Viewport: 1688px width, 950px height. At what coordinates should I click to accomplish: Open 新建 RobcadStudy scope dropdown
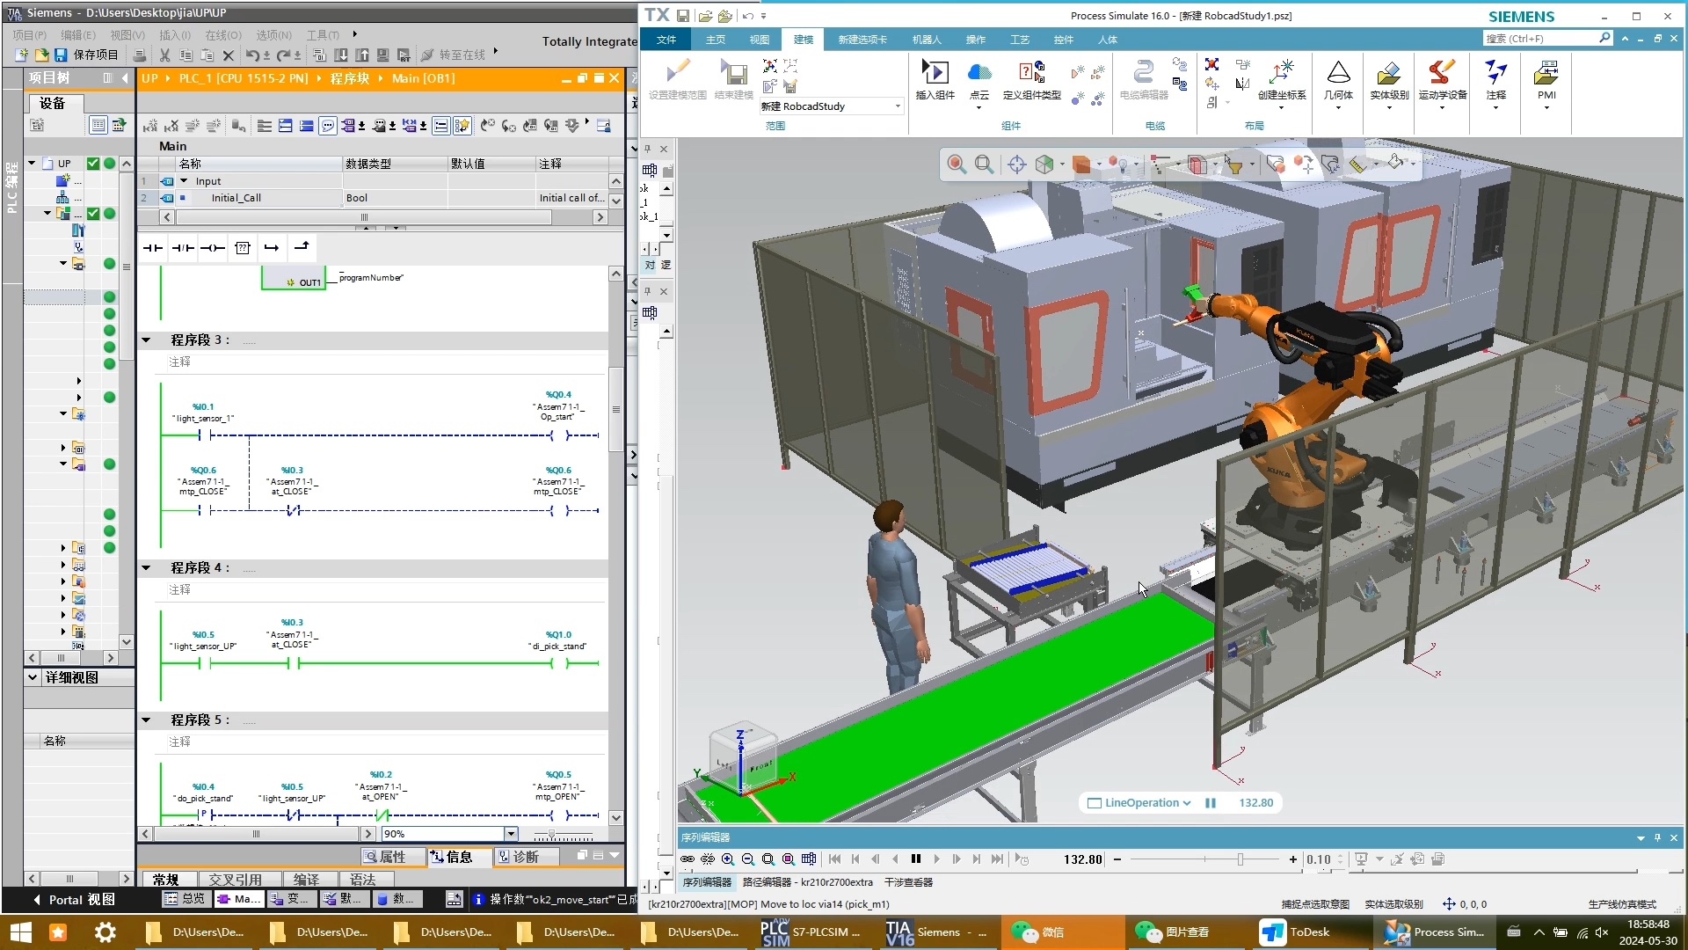(x=898, y=106)
